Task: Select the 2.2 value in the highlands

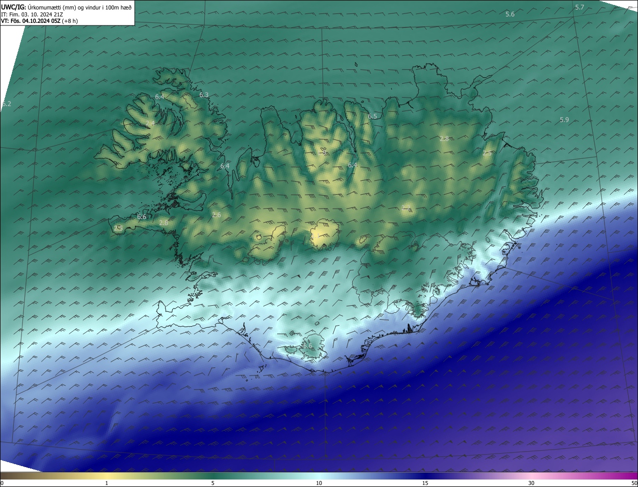Action: [x=406, y=207]
